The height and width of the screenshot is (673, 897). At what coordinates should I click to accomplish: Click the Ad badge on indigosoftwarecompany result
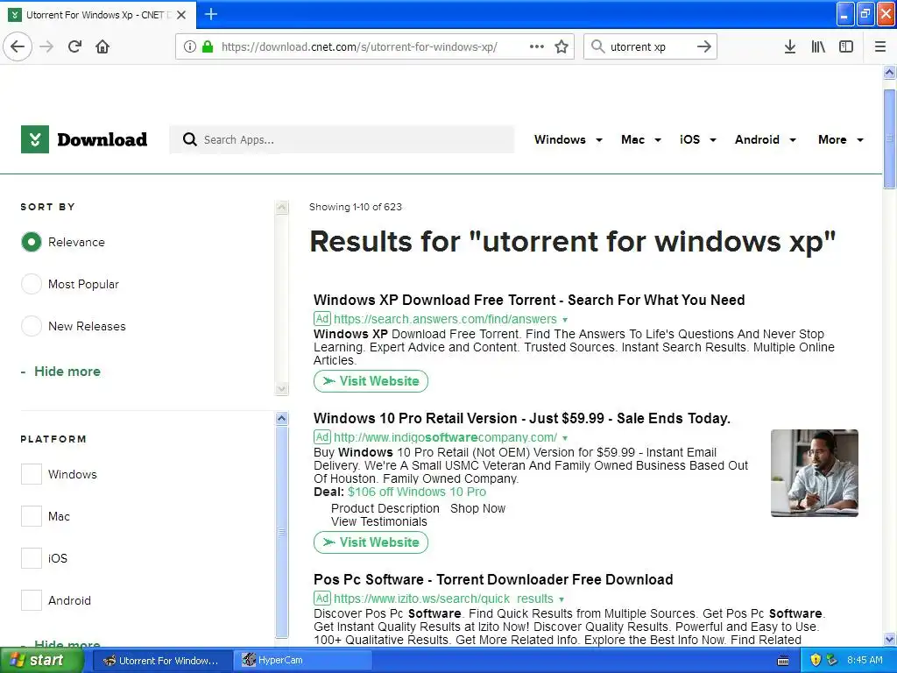click(322, 436)
